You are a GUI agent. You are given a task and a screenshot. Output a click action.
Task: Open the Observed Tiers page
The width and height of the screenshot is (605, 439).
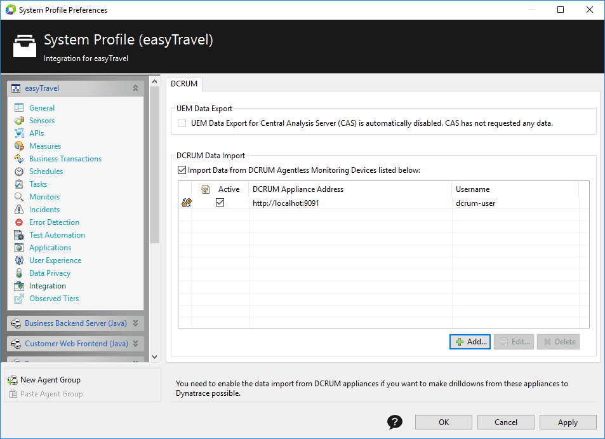tap(54, 299)
